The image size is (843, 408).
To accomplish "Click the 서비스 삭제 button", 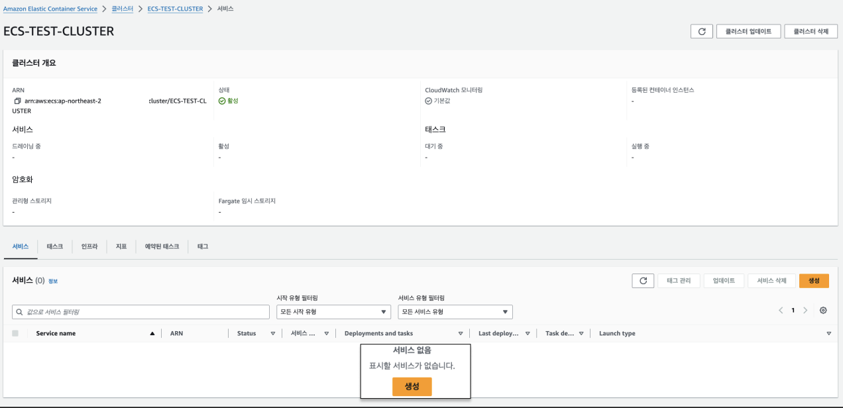I will [x=771, y=281].
